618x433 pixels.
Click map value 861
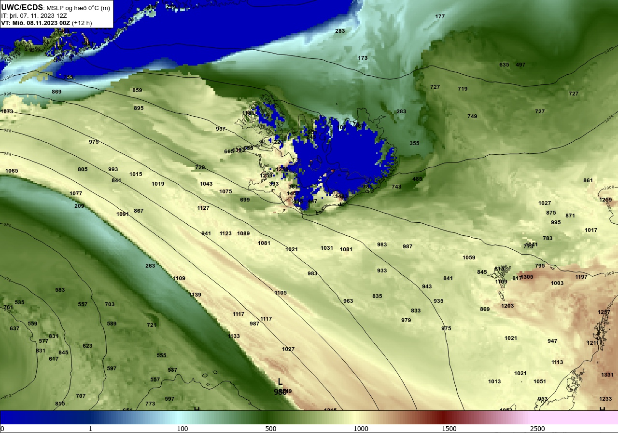pyautogui.click(x=588, y=180)
